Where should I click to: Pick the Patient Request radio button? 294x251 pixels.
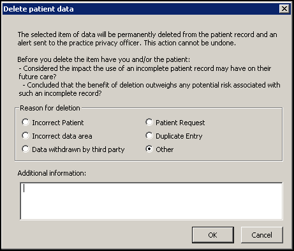tap(149, 122)
